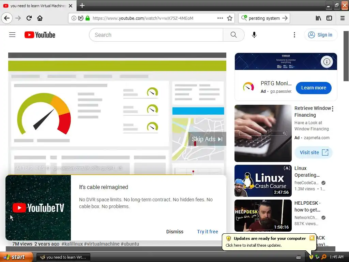Open options menu for Retrieve Window Financing ad
This screenshot has height=262, width=349.
pos(333,109)
